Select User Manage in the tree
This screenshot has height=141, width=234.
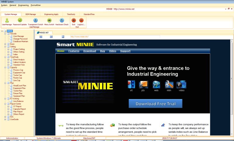pyautogui.click(x=18, y=36)
